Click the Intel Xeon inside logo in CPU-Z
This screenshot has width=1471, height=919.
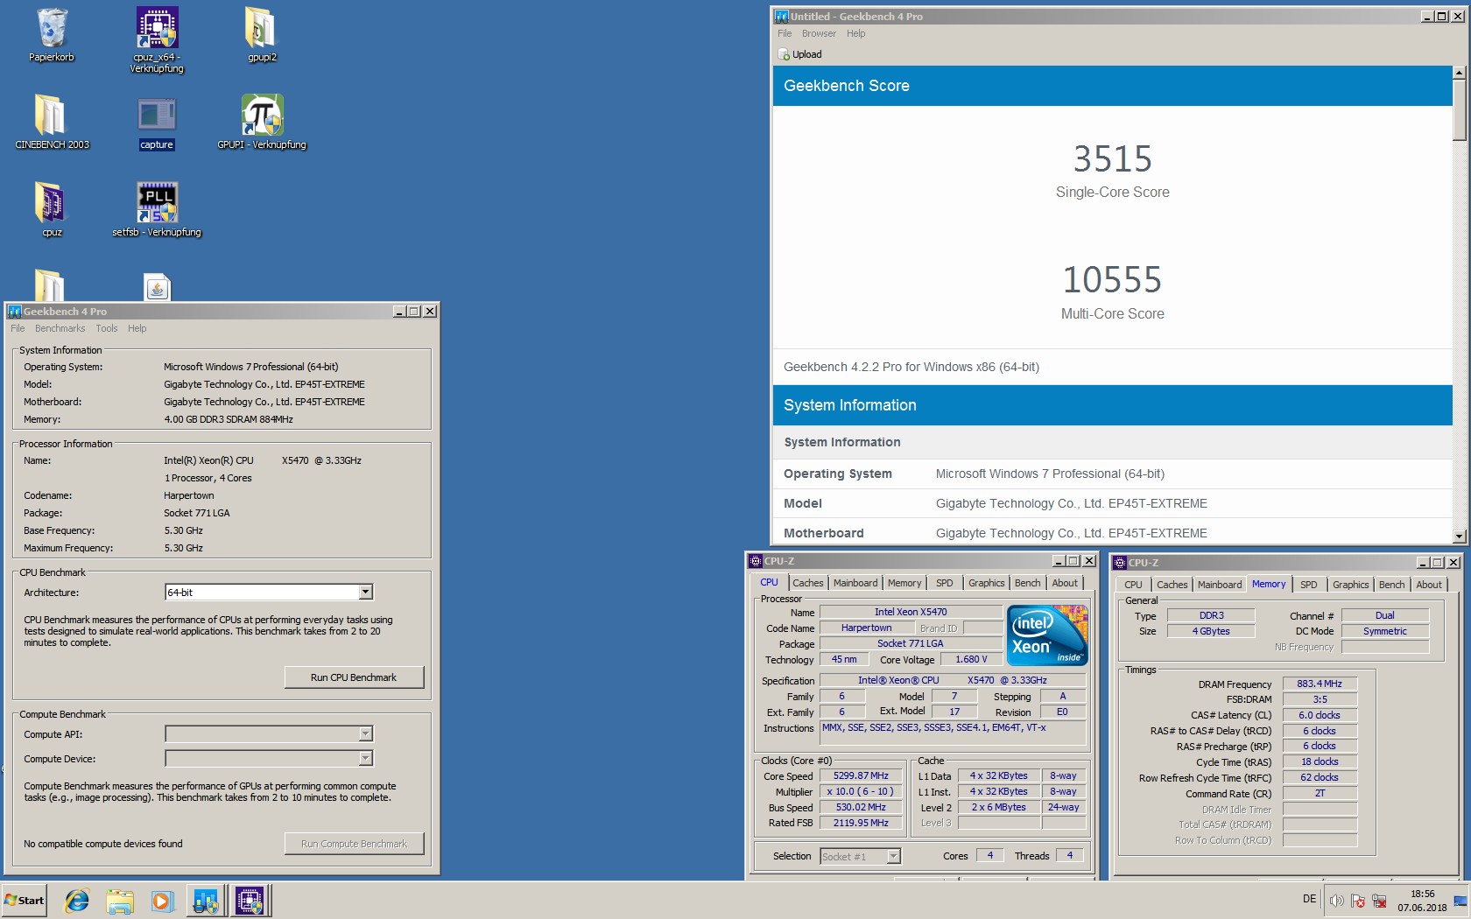(x=1047, y=635)
